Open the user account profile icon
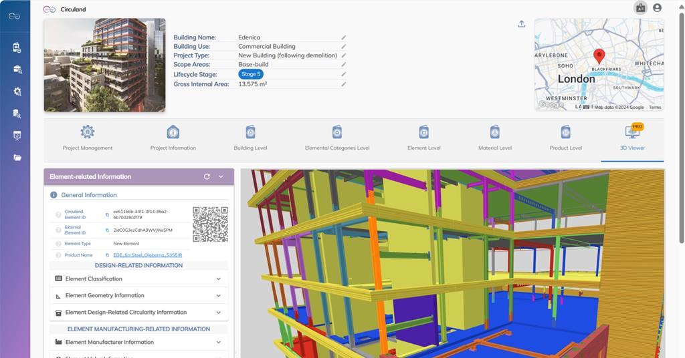Screen dimensions: 685x358 pyautogui.click(x=657, y=8)
